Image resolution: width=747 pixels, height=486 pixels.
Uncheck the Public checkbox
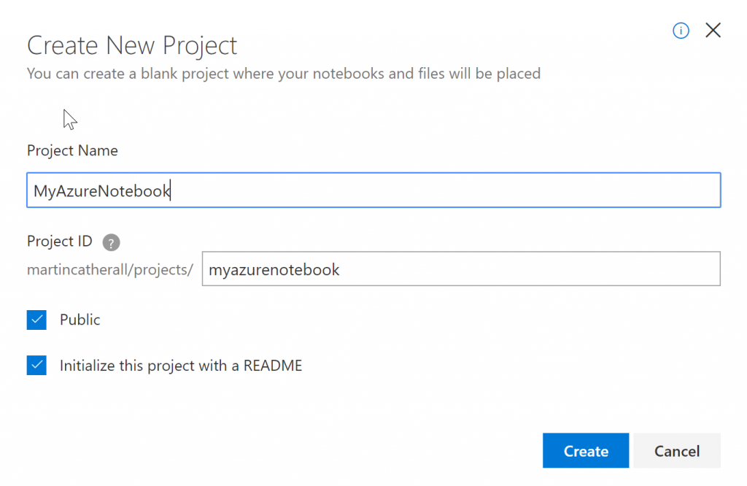click(x=36, y=320)
